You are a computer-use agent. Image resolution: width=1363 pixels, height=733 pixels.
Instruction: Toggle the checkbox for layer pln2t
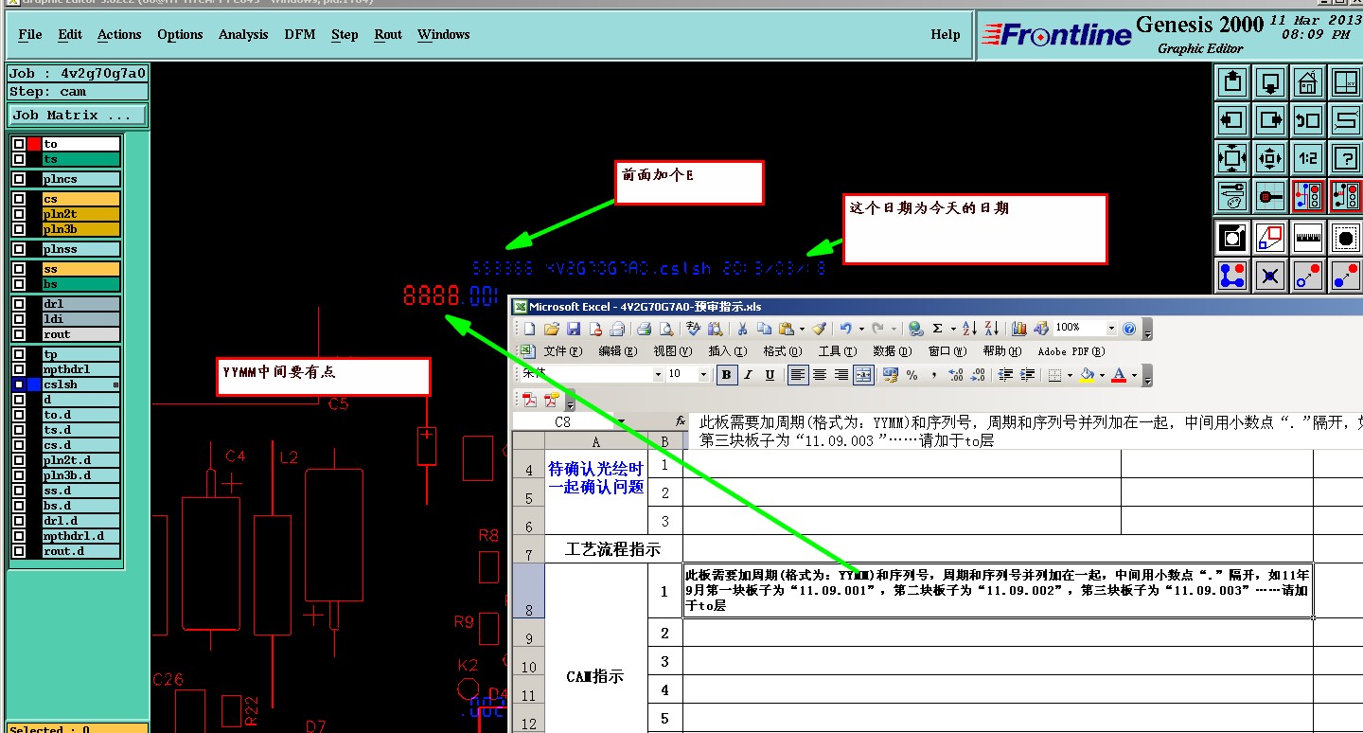tap(19, 214)
